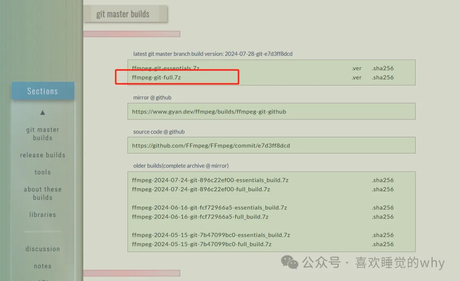Click the git master builds page heading
The image size is (459, 281).
(123, 14)
